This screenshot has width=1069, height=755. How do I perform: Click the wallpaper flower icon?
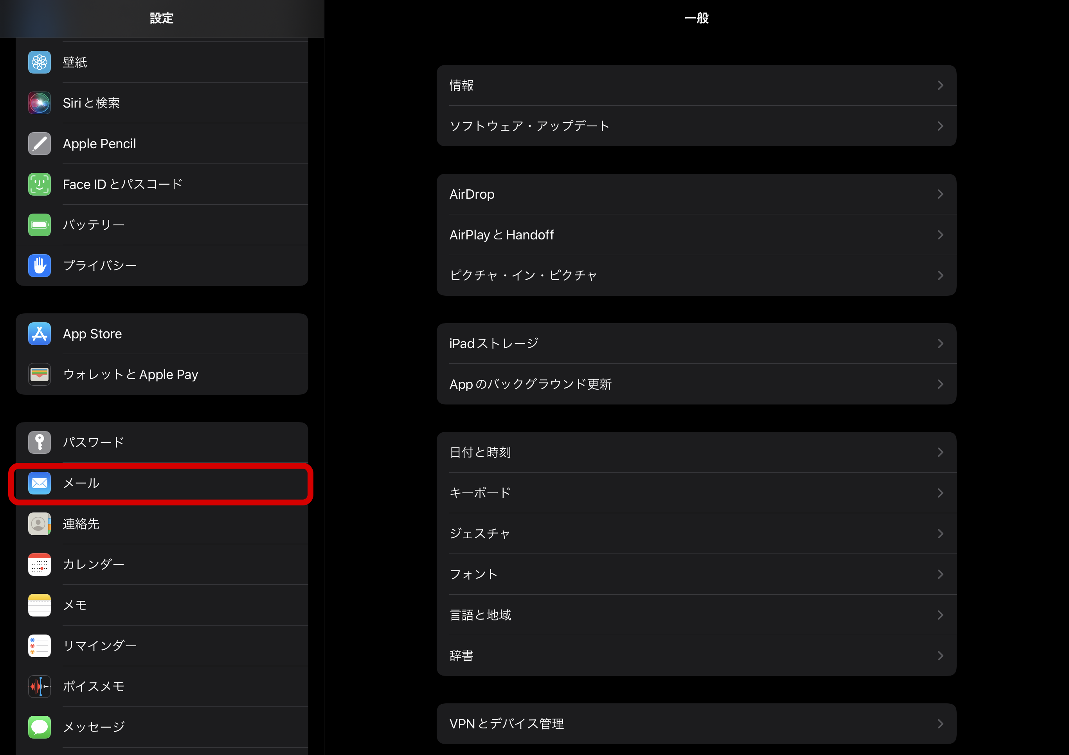[40, 62]
